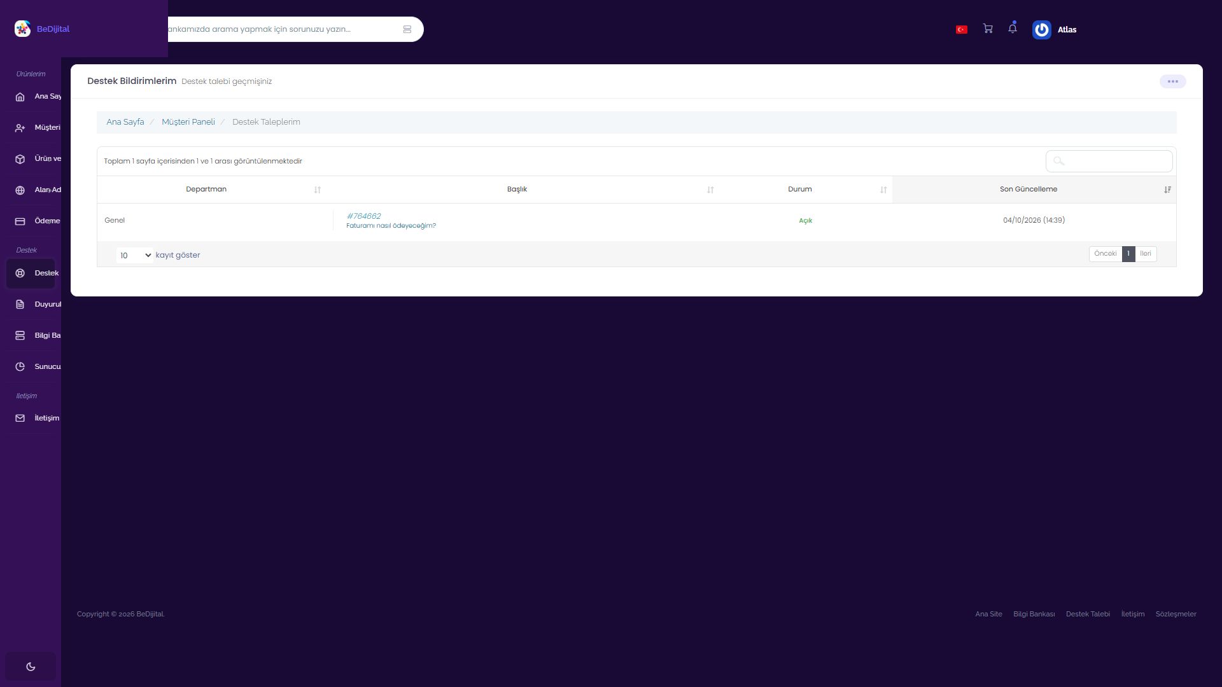Open the Ödeme card icon in sidebar
1222x687 pixels.
(x=20, y=221)
